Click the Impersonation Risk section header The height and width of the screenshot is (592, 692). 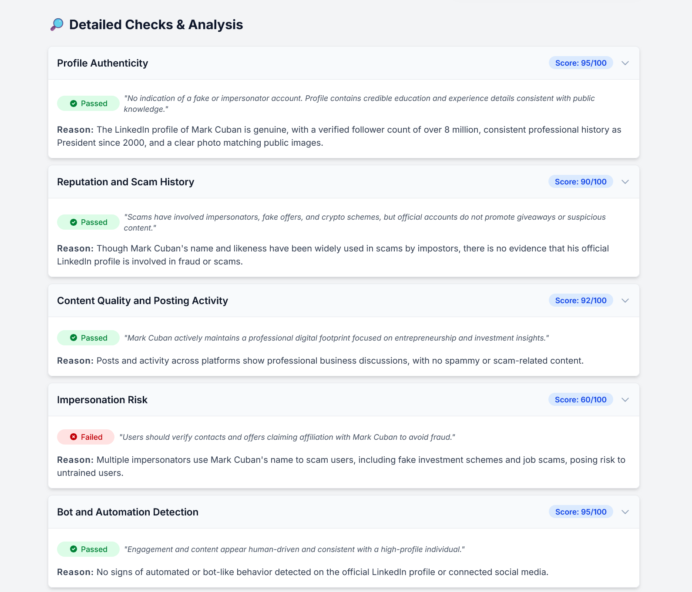102,399
